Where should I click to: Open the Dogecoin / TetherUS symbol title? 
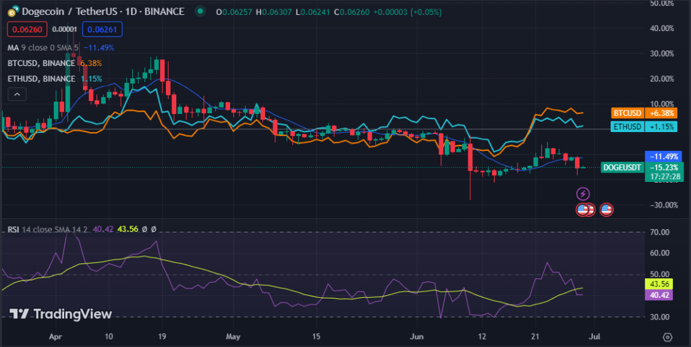point(103,12)
